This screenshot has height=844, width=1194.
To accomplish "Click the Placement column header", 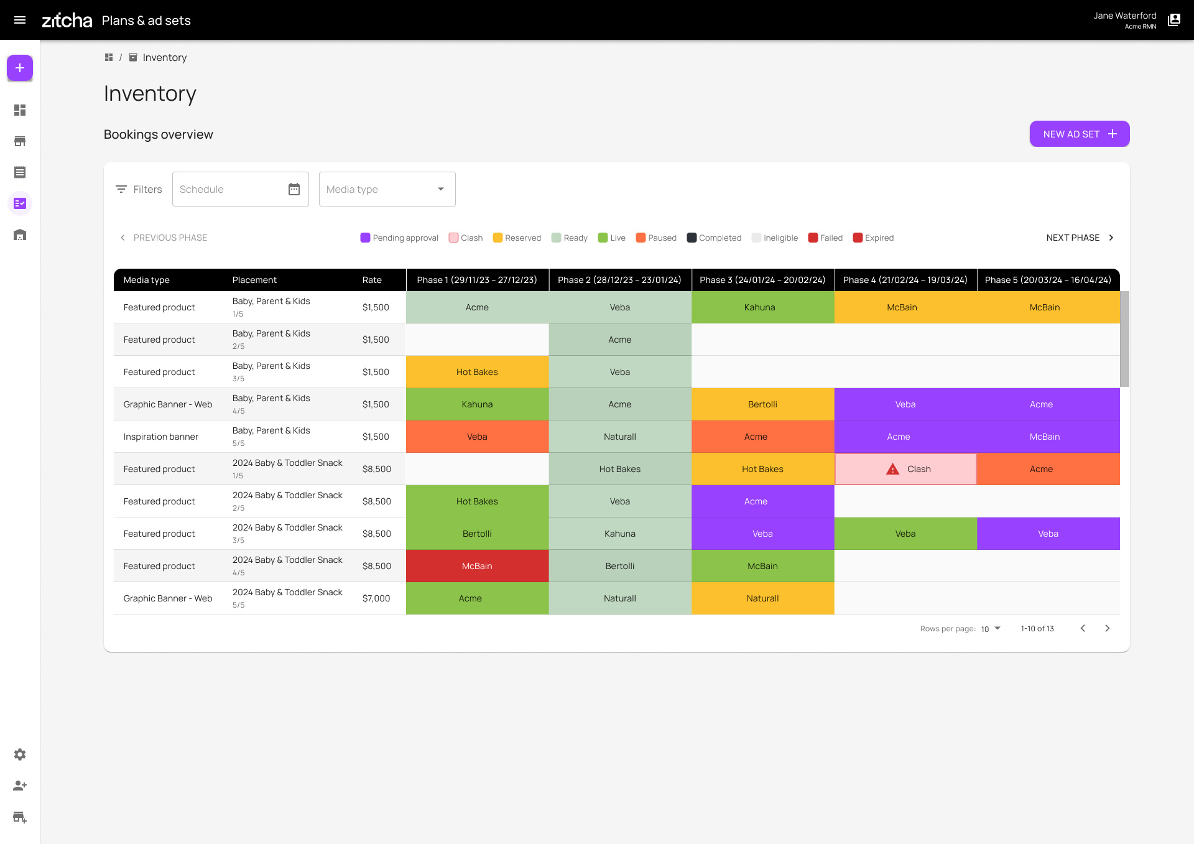I will 254,280.
